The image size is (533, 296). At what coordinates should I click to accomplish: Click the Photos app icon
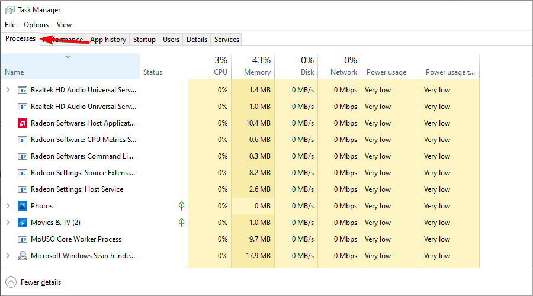[x=23, y=206]
